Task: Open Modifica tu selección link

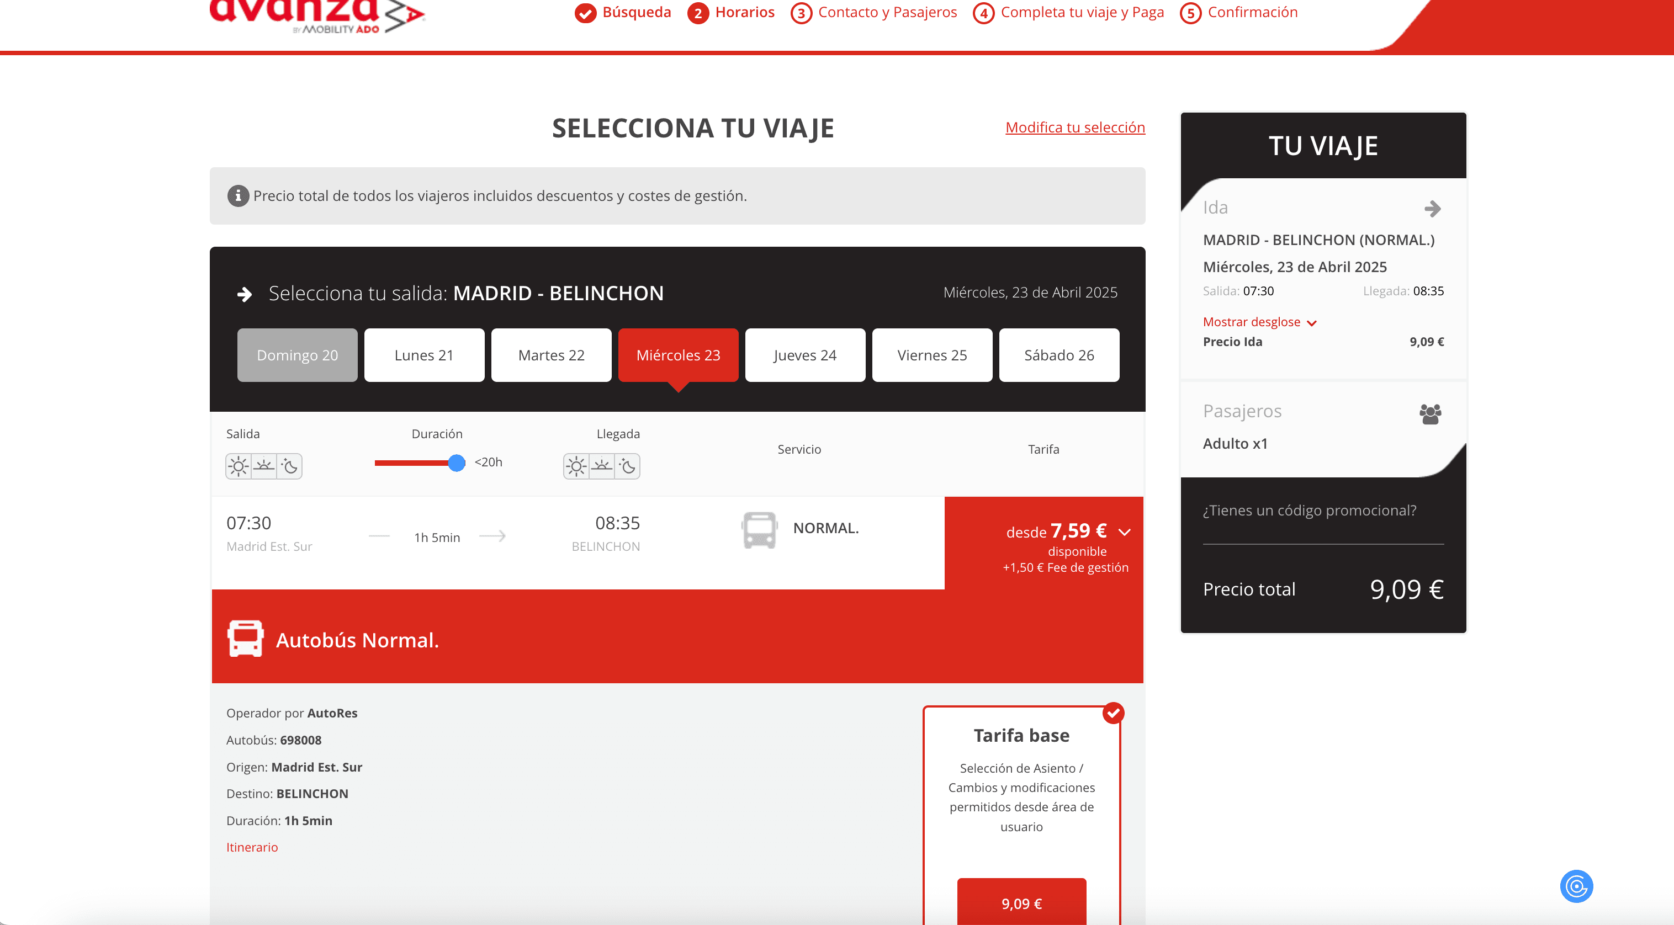Action: coord(1075,127)
